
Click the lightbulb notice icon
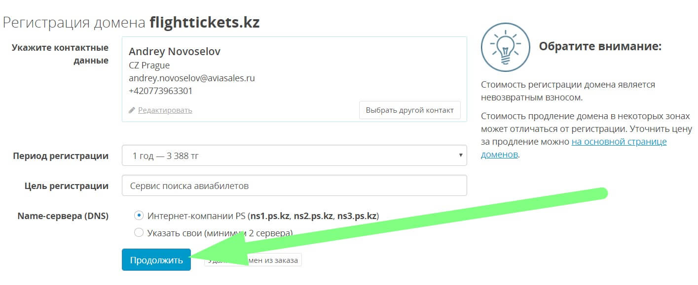click(x=505, y=47)
